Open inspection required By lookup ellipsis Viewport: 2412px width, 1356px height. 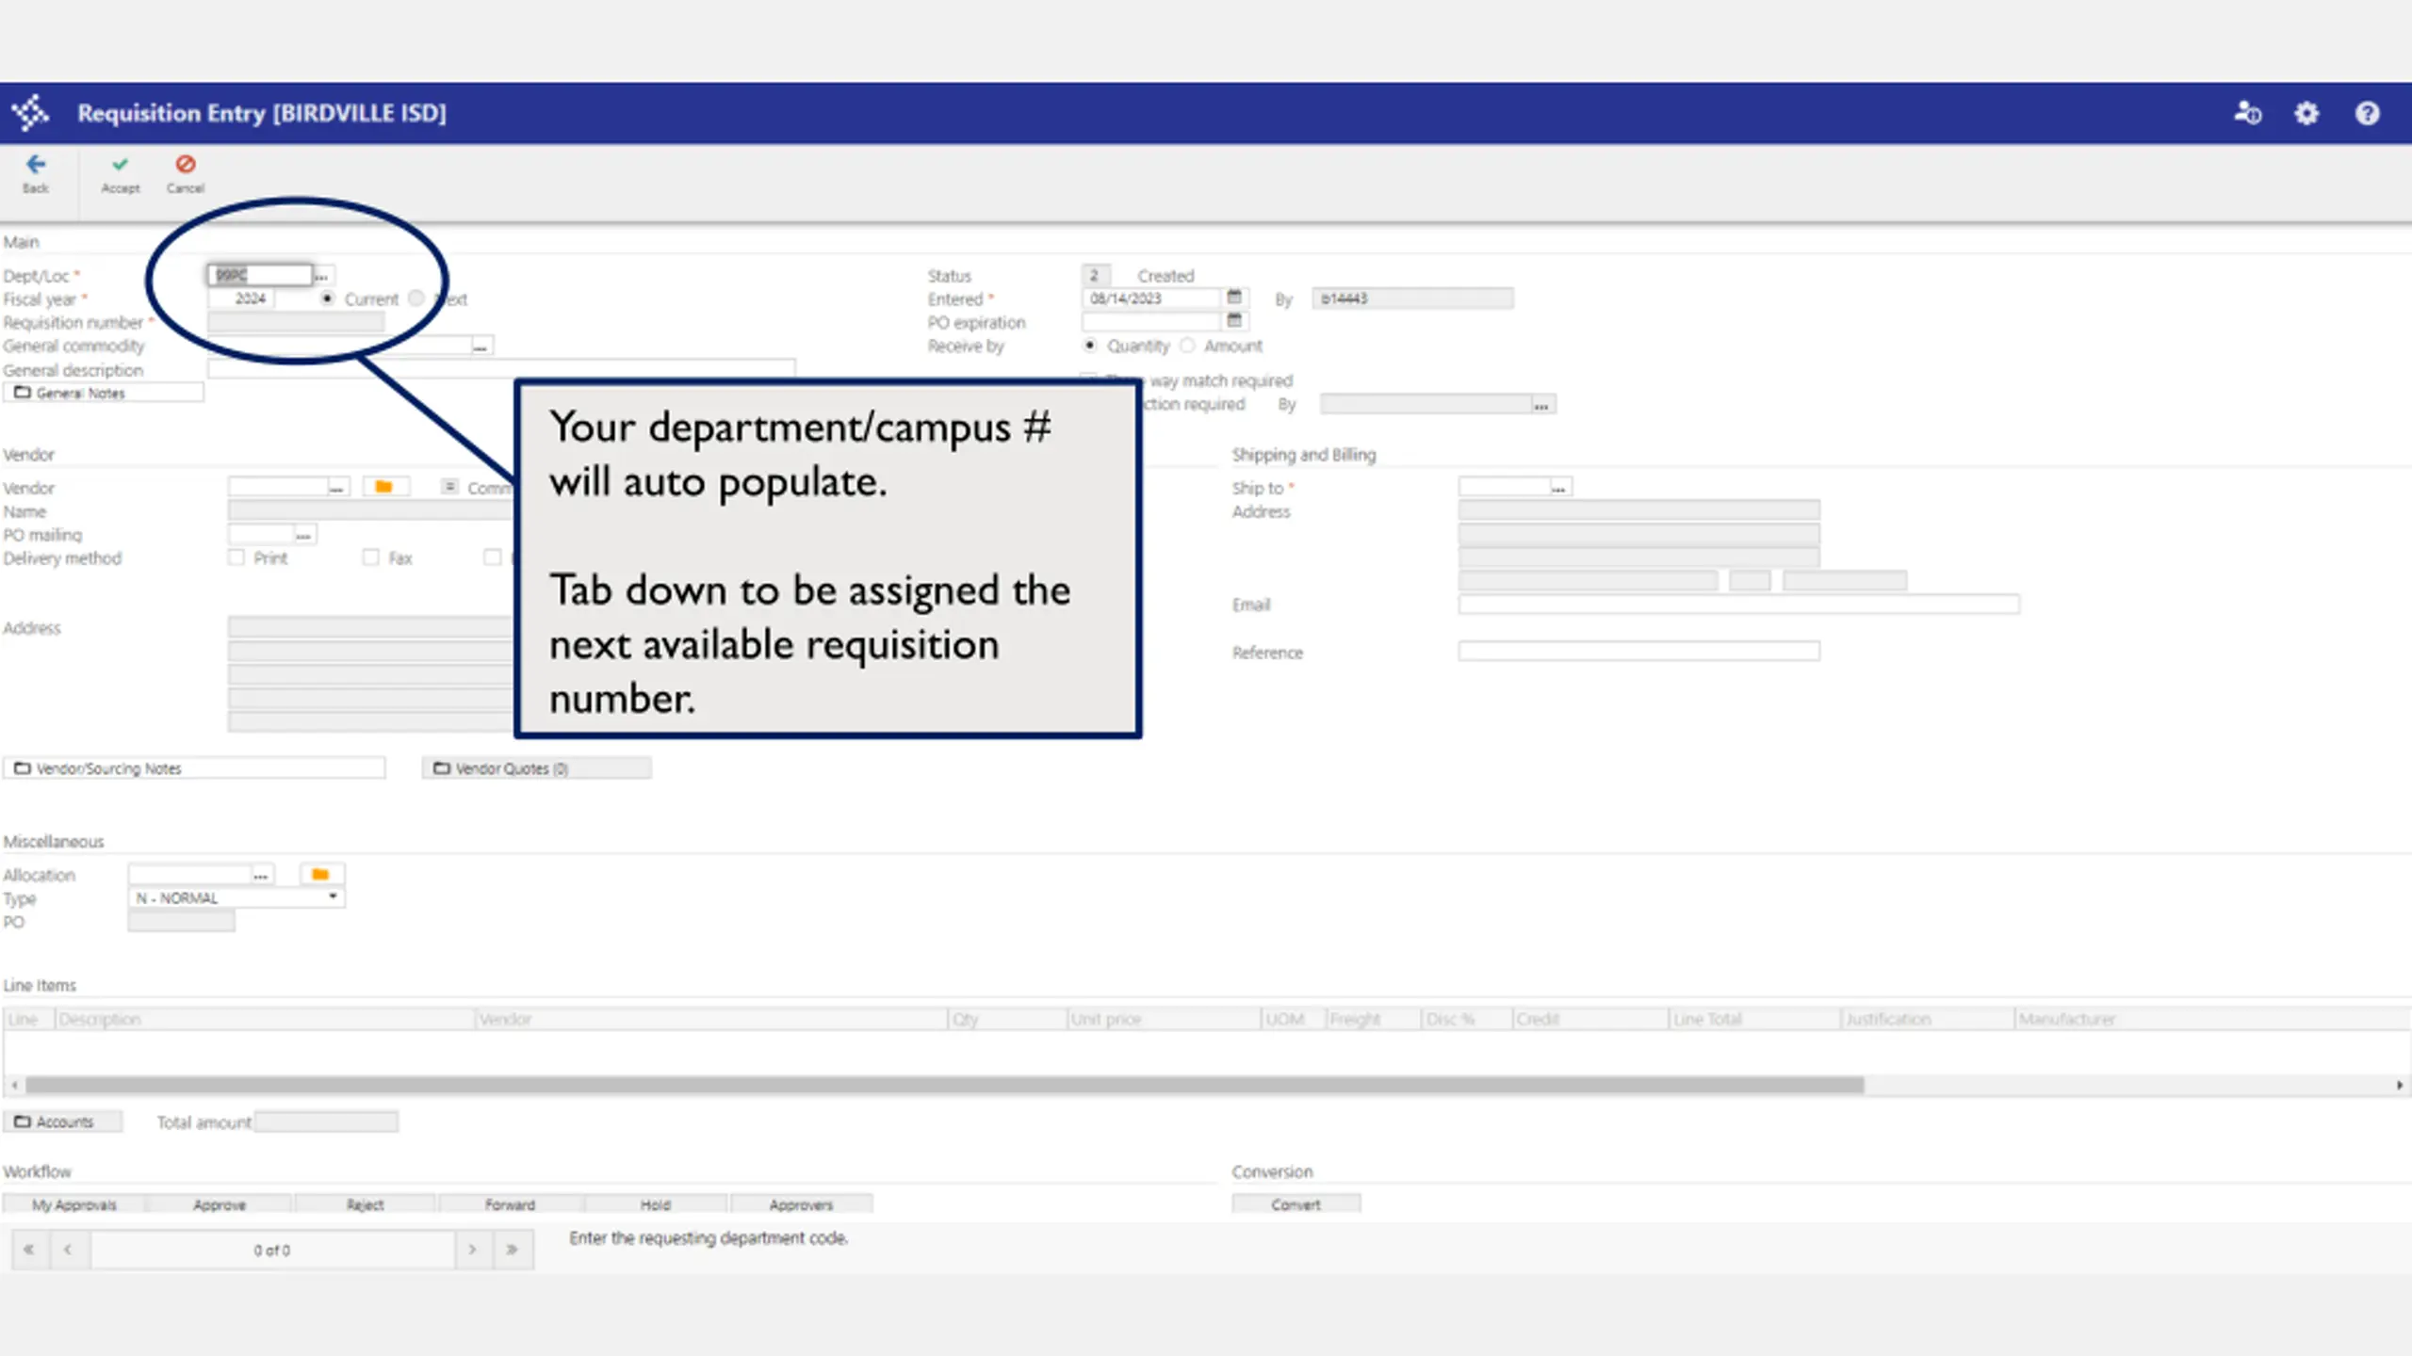[1541, 404]
